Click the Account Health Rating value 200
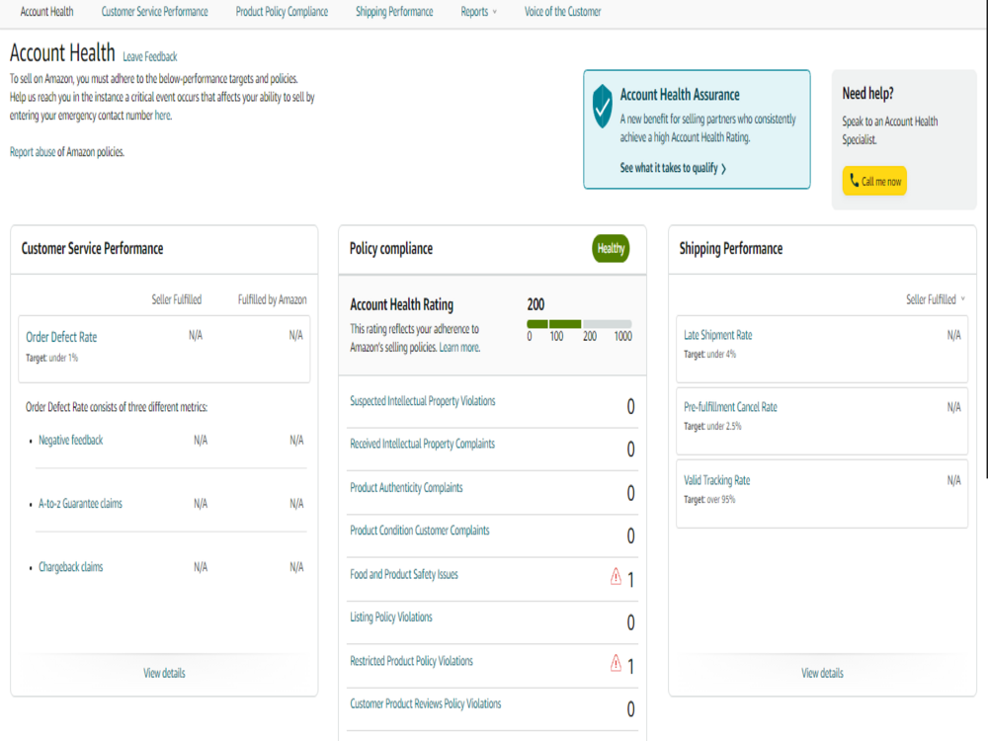 535,305
